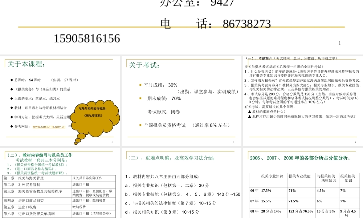Select the 重难点明确 slide thumbnail
Image resolution: width=363 pixels, height=218 pixels.
181,183
